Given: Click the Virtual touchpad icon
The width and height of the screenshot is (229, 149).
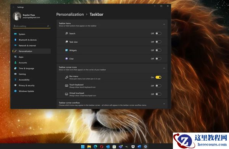Looking at the screenshot, I should tap(66, 94).
